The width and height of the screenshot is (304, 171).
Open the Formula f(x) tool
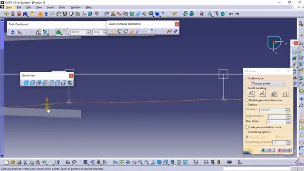tap(68, 162)
